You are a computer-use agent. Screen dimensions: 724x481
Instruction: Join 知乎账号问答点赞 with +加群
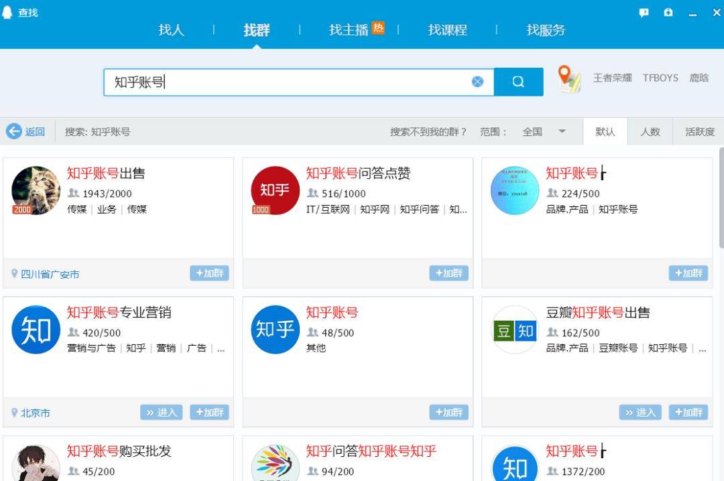[x=448, y=273]
